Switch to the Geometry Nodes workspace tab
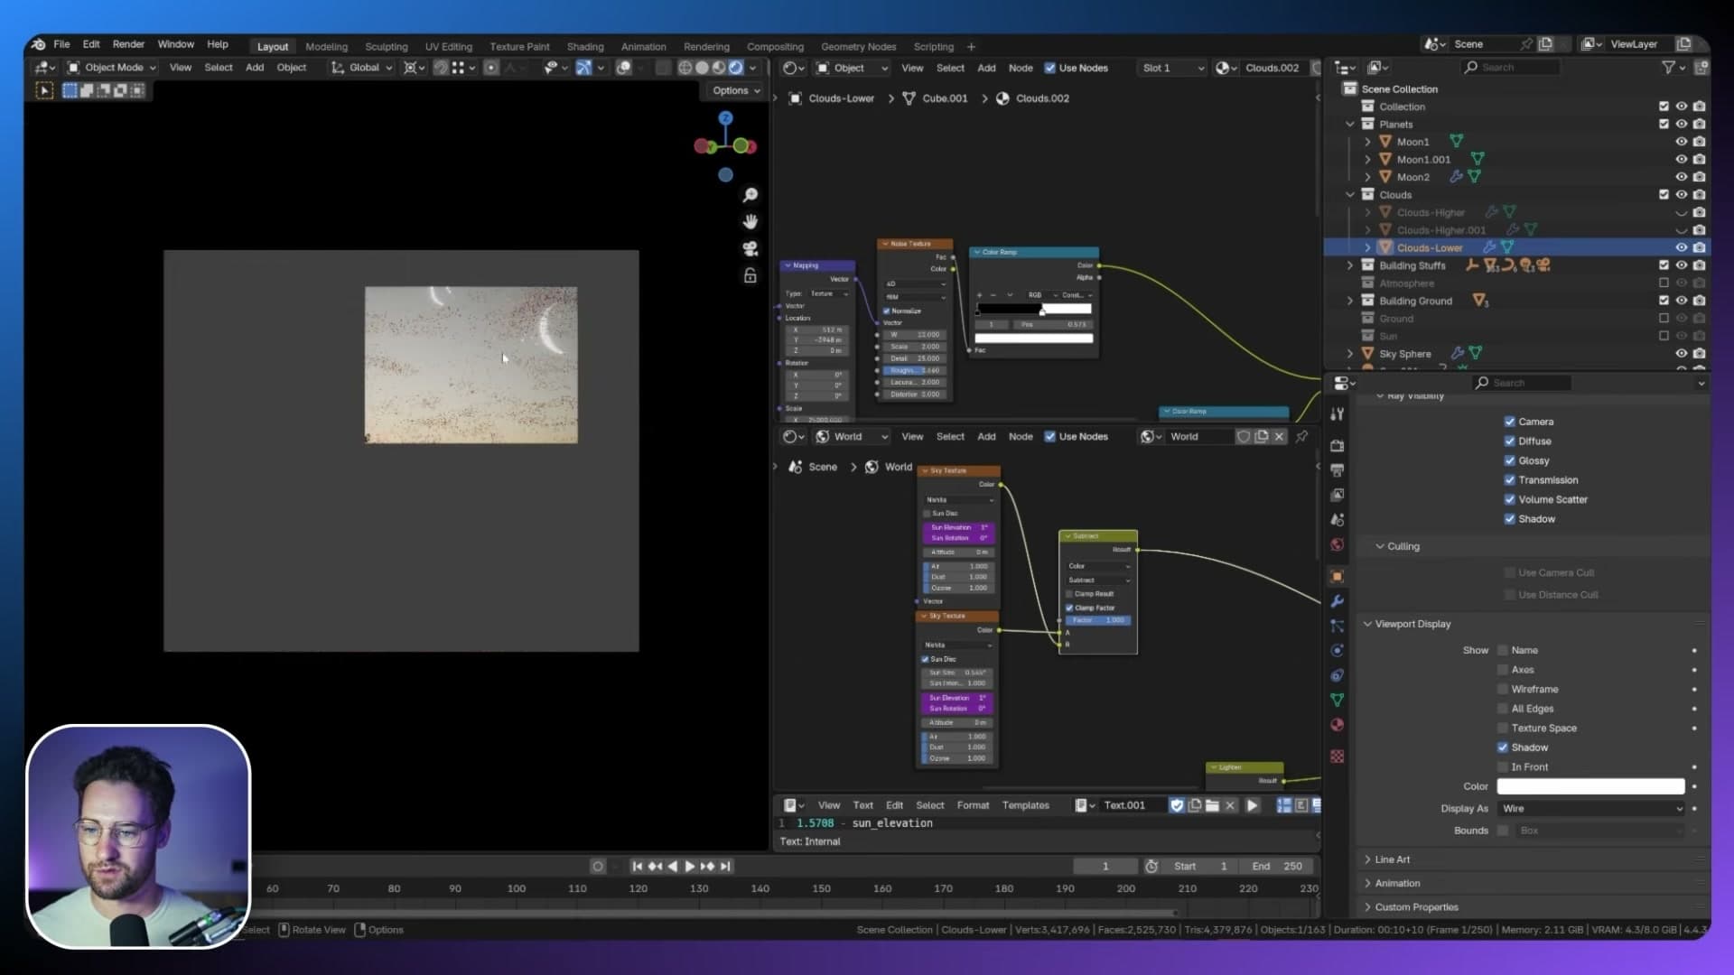The width and height of the screenshot is (1734, 975). coord(858,47)
